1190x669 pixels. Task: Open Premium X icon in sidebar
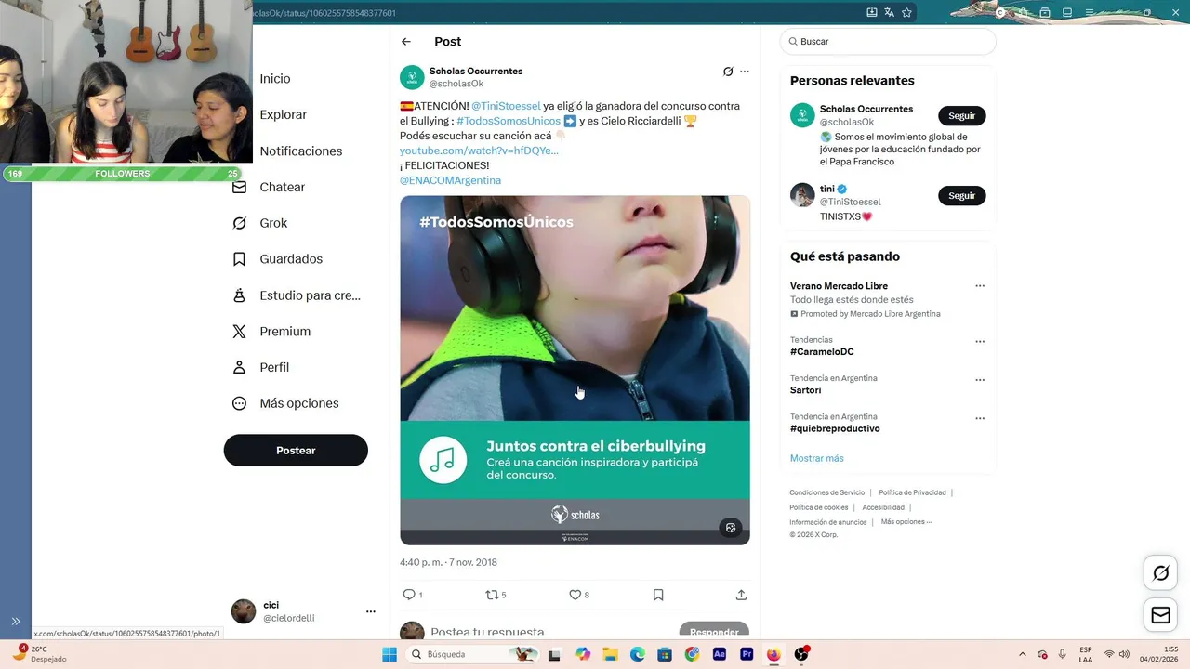tap(239, 332)
